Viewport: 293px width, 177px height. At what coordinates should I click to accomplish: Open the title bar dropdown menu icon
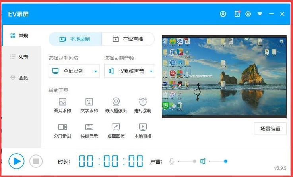pyautogui.click(x=260, y=14)
